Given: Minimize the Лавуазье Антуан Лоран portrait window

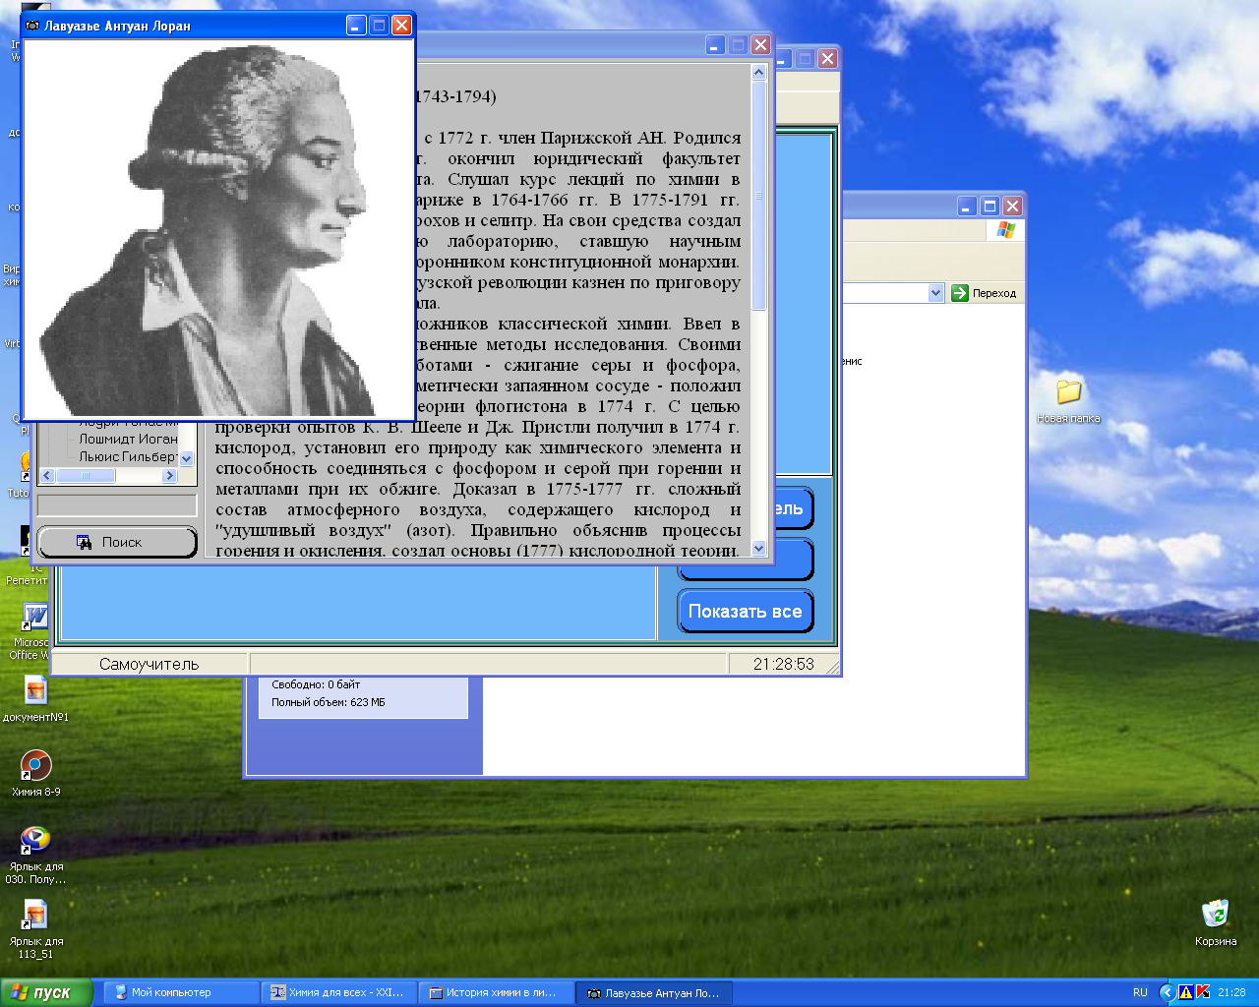Looking at the screenshot, I should pyautogui.click(x=356, y=26).
